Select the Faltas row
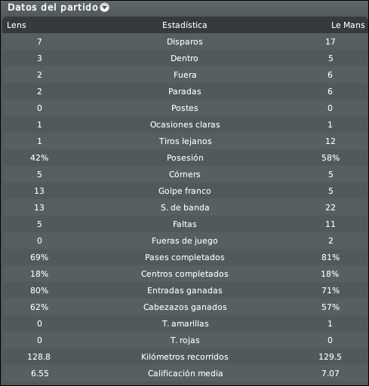The height and width of the screenshot is (386, 369). tap(185, 224)
